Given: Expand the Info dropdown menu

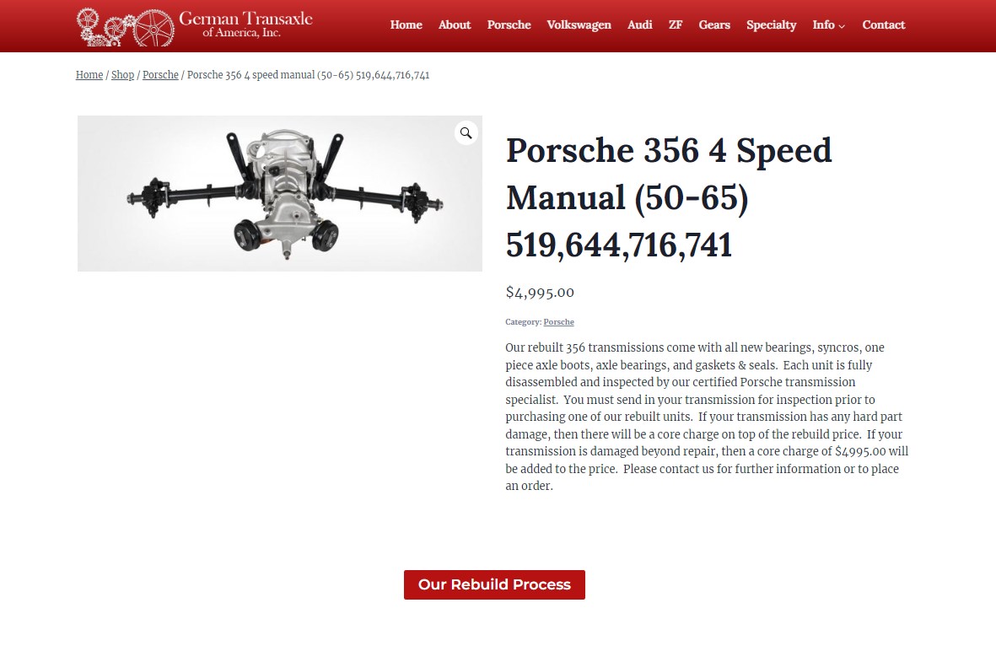Looking at the screenshot, I should coord(828,24).
